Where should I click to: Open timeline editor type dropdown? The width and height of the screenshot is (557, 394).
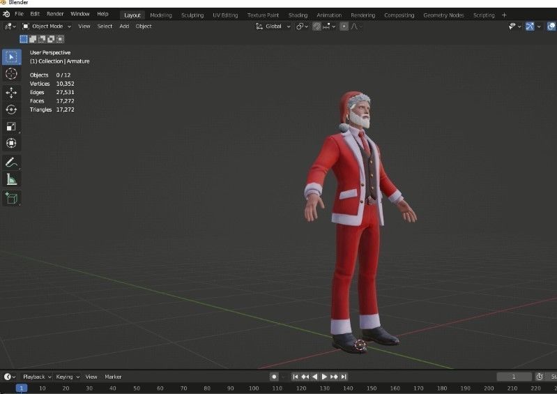tap(10, 377)
